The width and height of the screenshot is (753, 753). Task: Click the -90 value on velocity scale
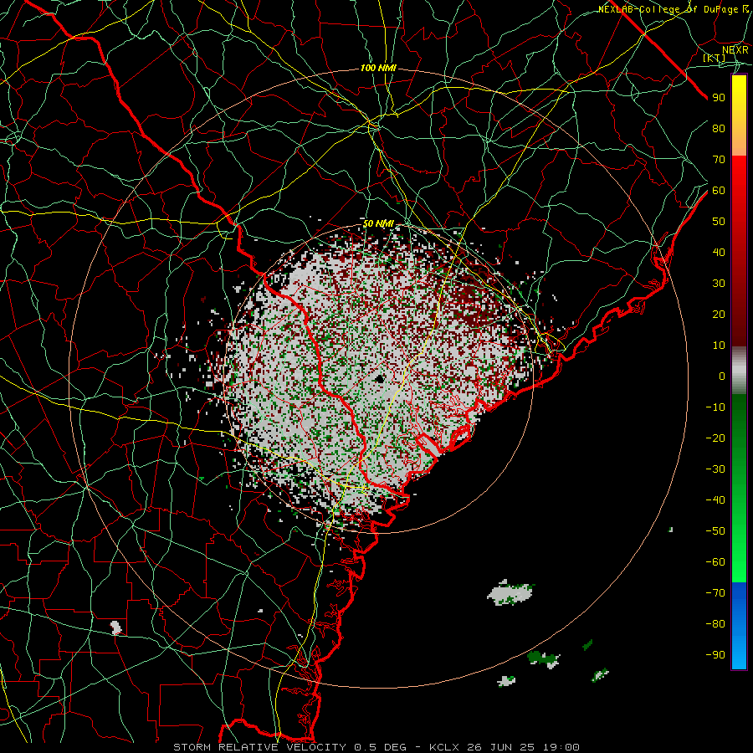tap(715, 654)
